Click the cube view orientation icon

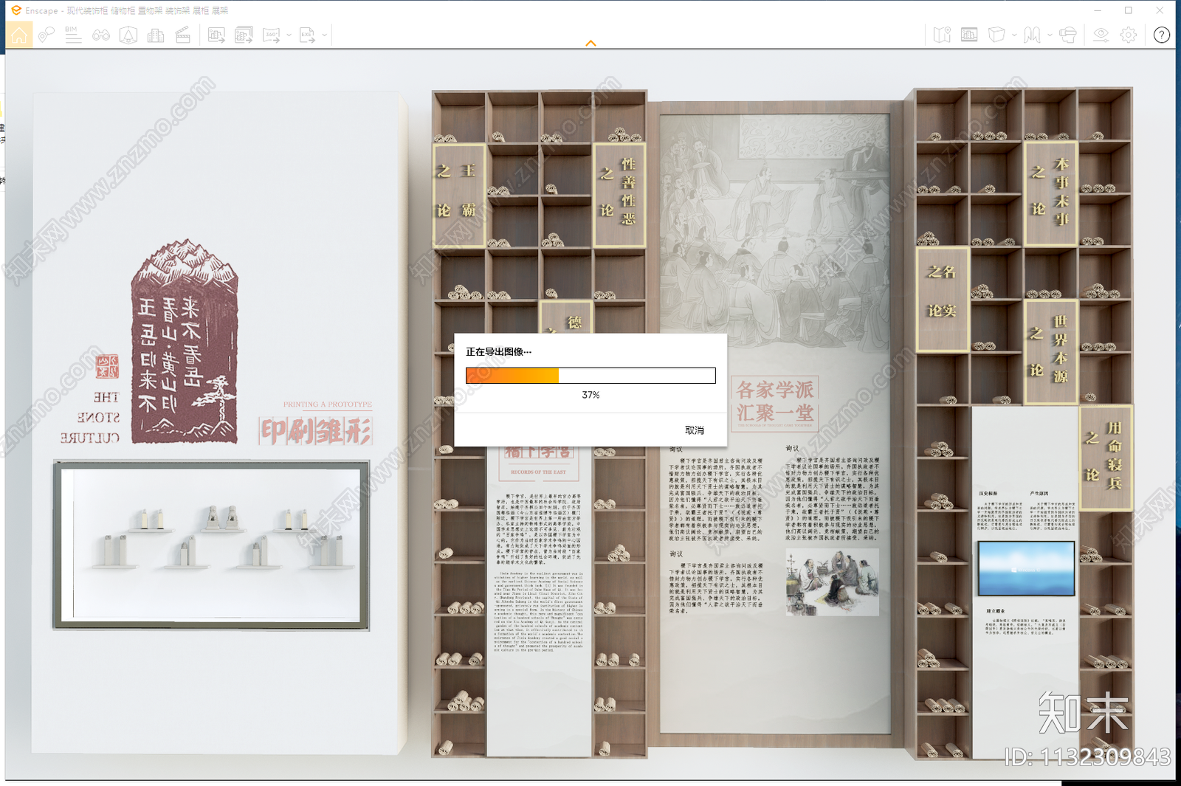pos(996,35)
